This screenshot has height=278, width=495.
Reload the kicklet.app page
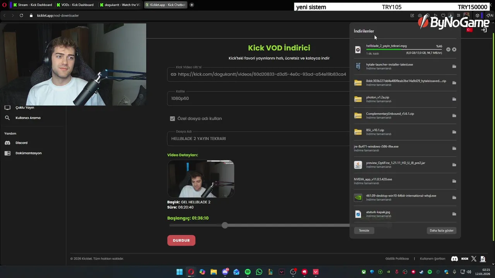click(x=21, y=15)
